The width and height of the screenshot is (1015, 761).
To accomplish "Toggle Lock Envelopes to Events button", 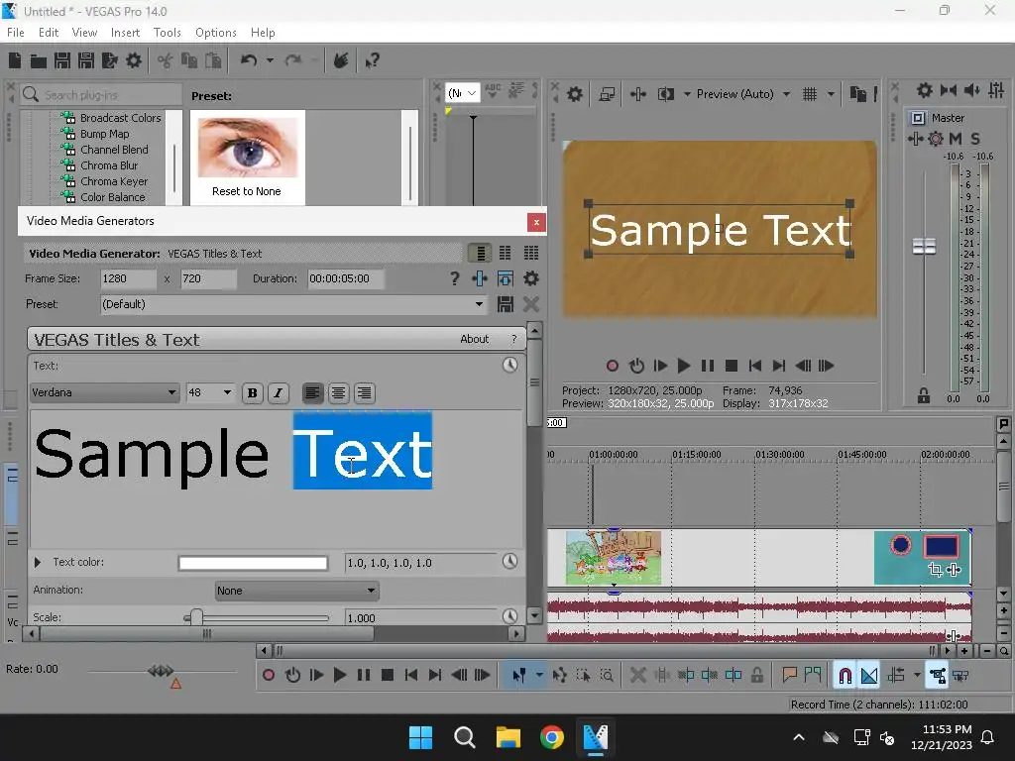I will click(x=938, y=676).
